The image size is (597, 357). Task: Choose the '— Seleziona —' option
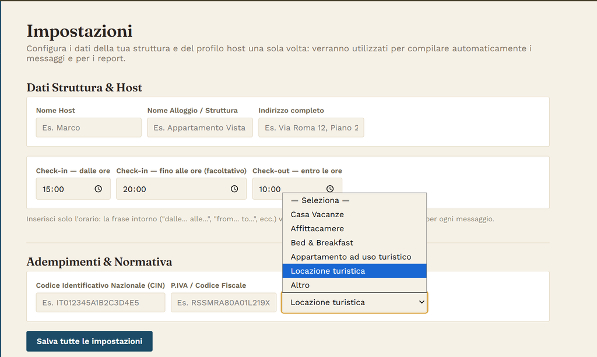(354, 200)
